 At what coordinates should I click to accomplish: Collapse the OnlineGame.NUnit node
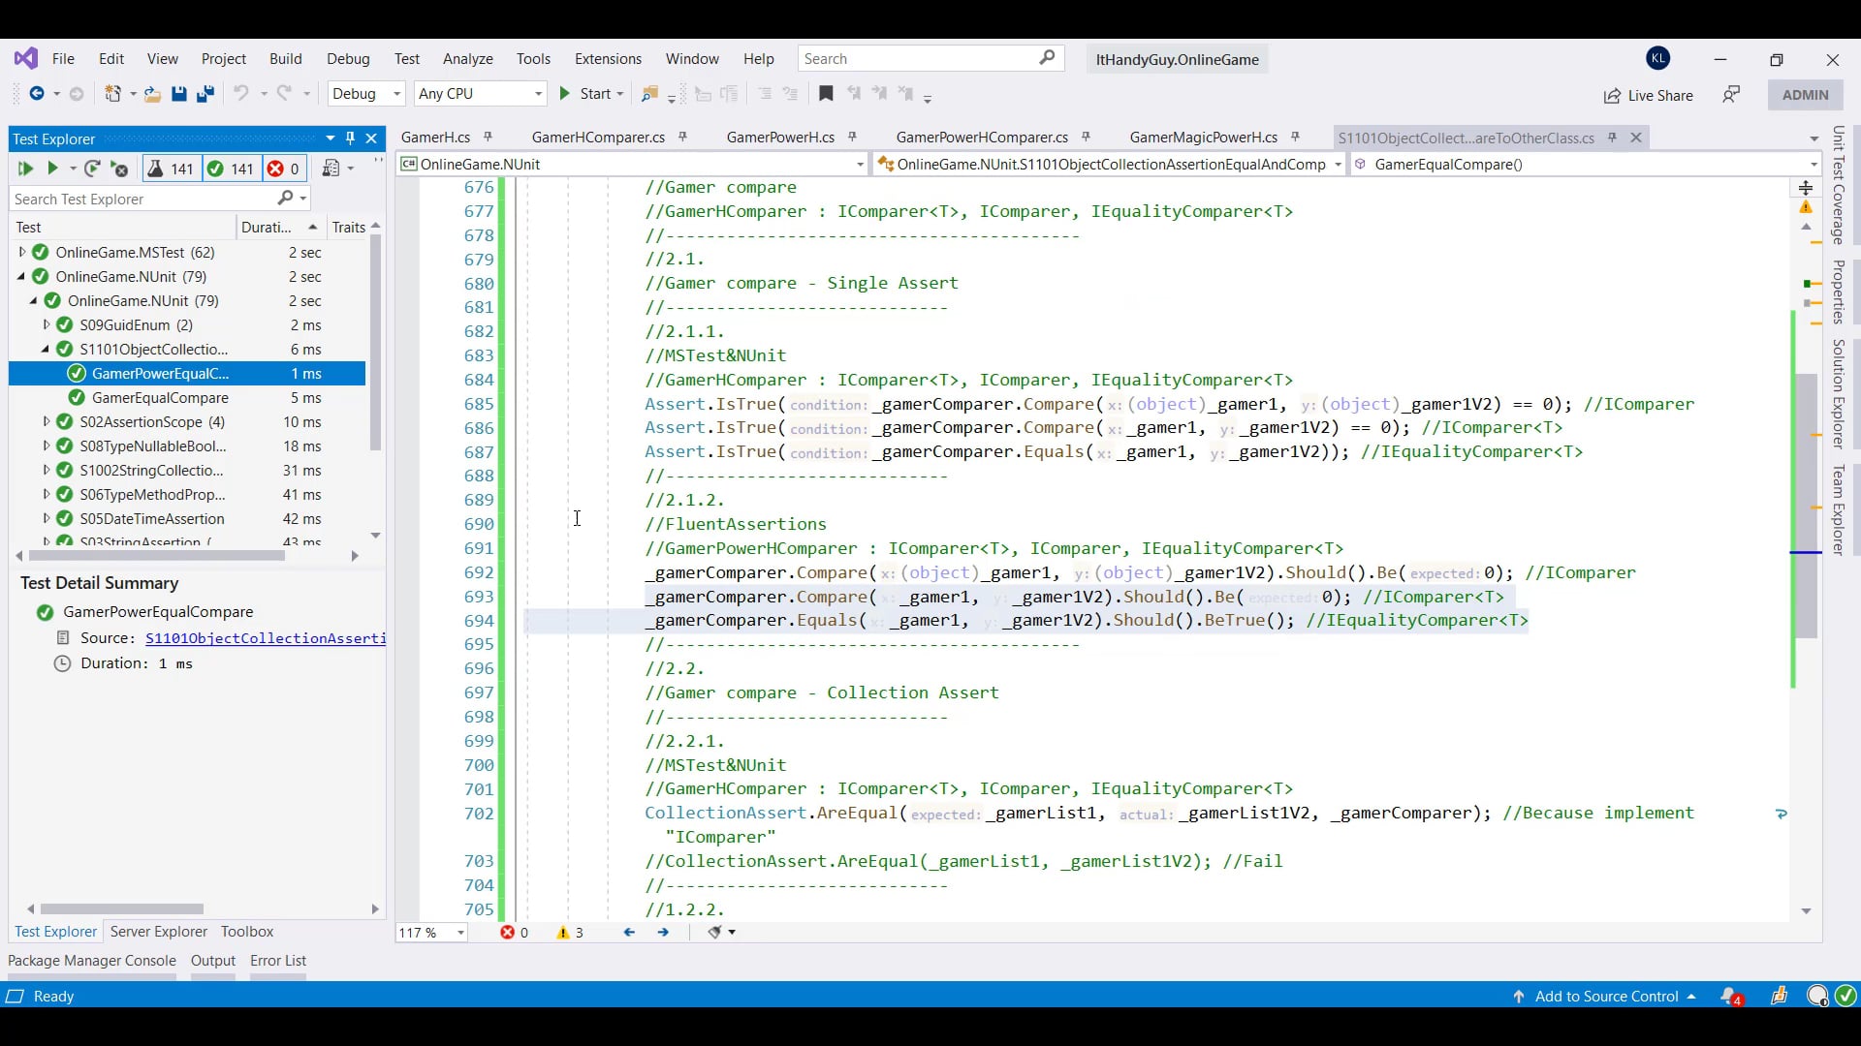[21, 276]
